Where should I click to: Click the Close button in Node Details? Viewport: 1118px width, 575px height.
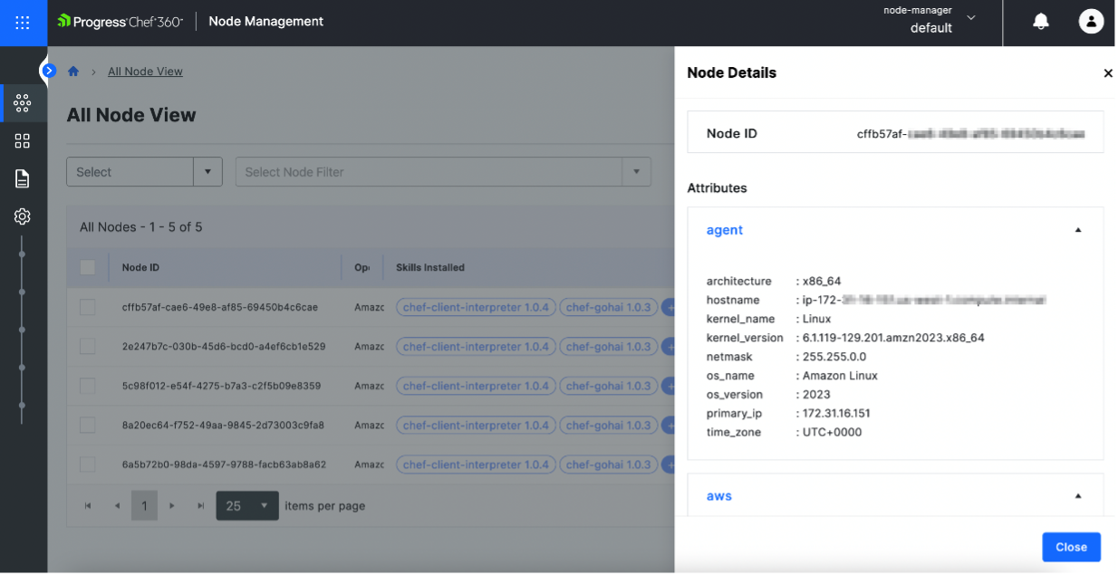(1071, 547)
